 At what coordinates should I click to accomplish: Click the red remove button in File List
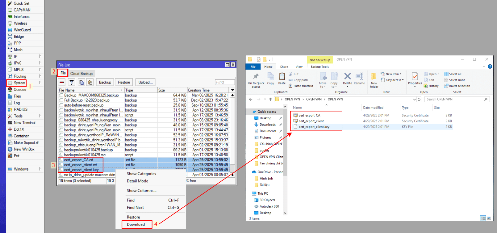(62, 82)
